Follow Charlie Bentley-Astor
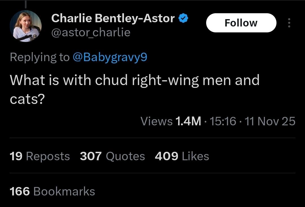 coord(241,23)
